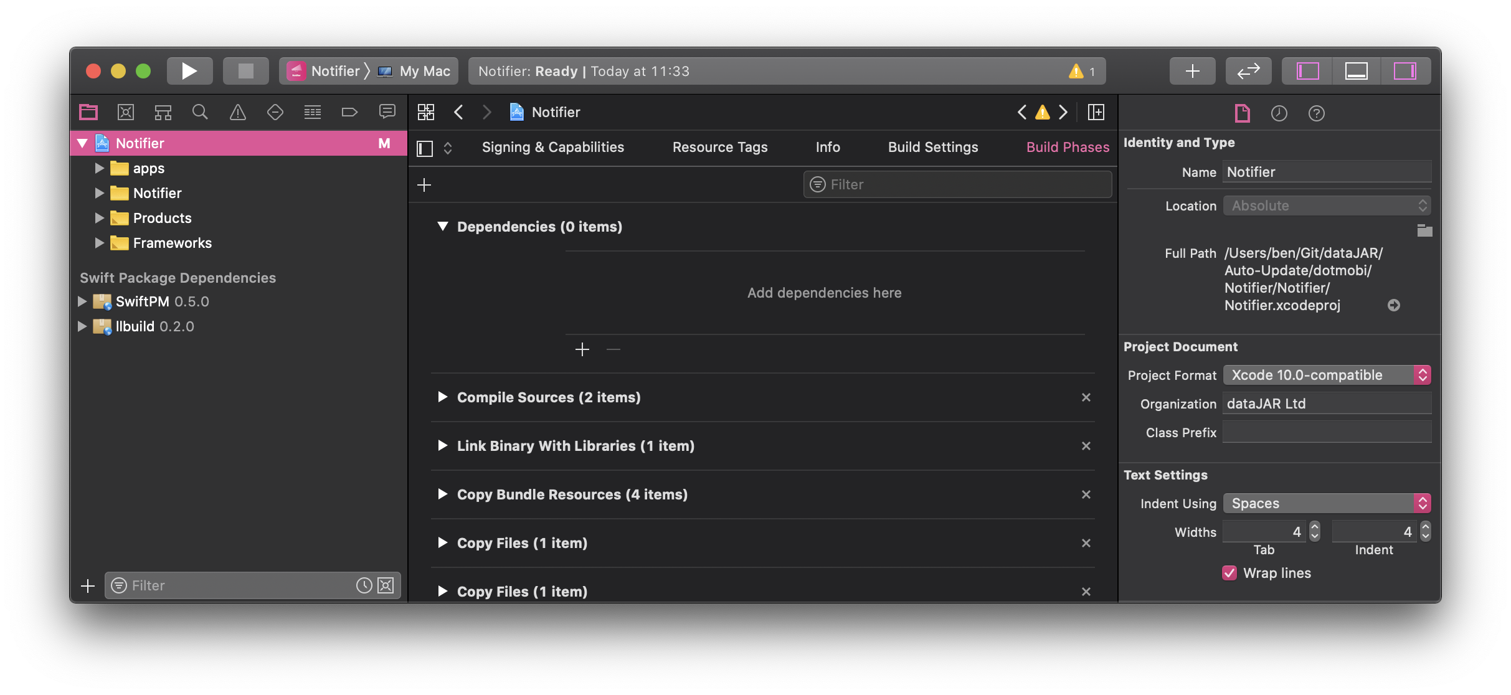Increase the Tab width stepper
Viewport: 1511px width, 695px height.
click(1315, 527)
